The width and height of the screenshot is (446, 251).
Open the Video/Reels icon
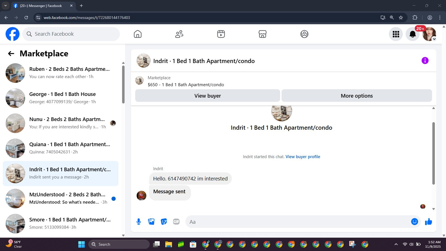pyautogui.click(x=221, y=34)
